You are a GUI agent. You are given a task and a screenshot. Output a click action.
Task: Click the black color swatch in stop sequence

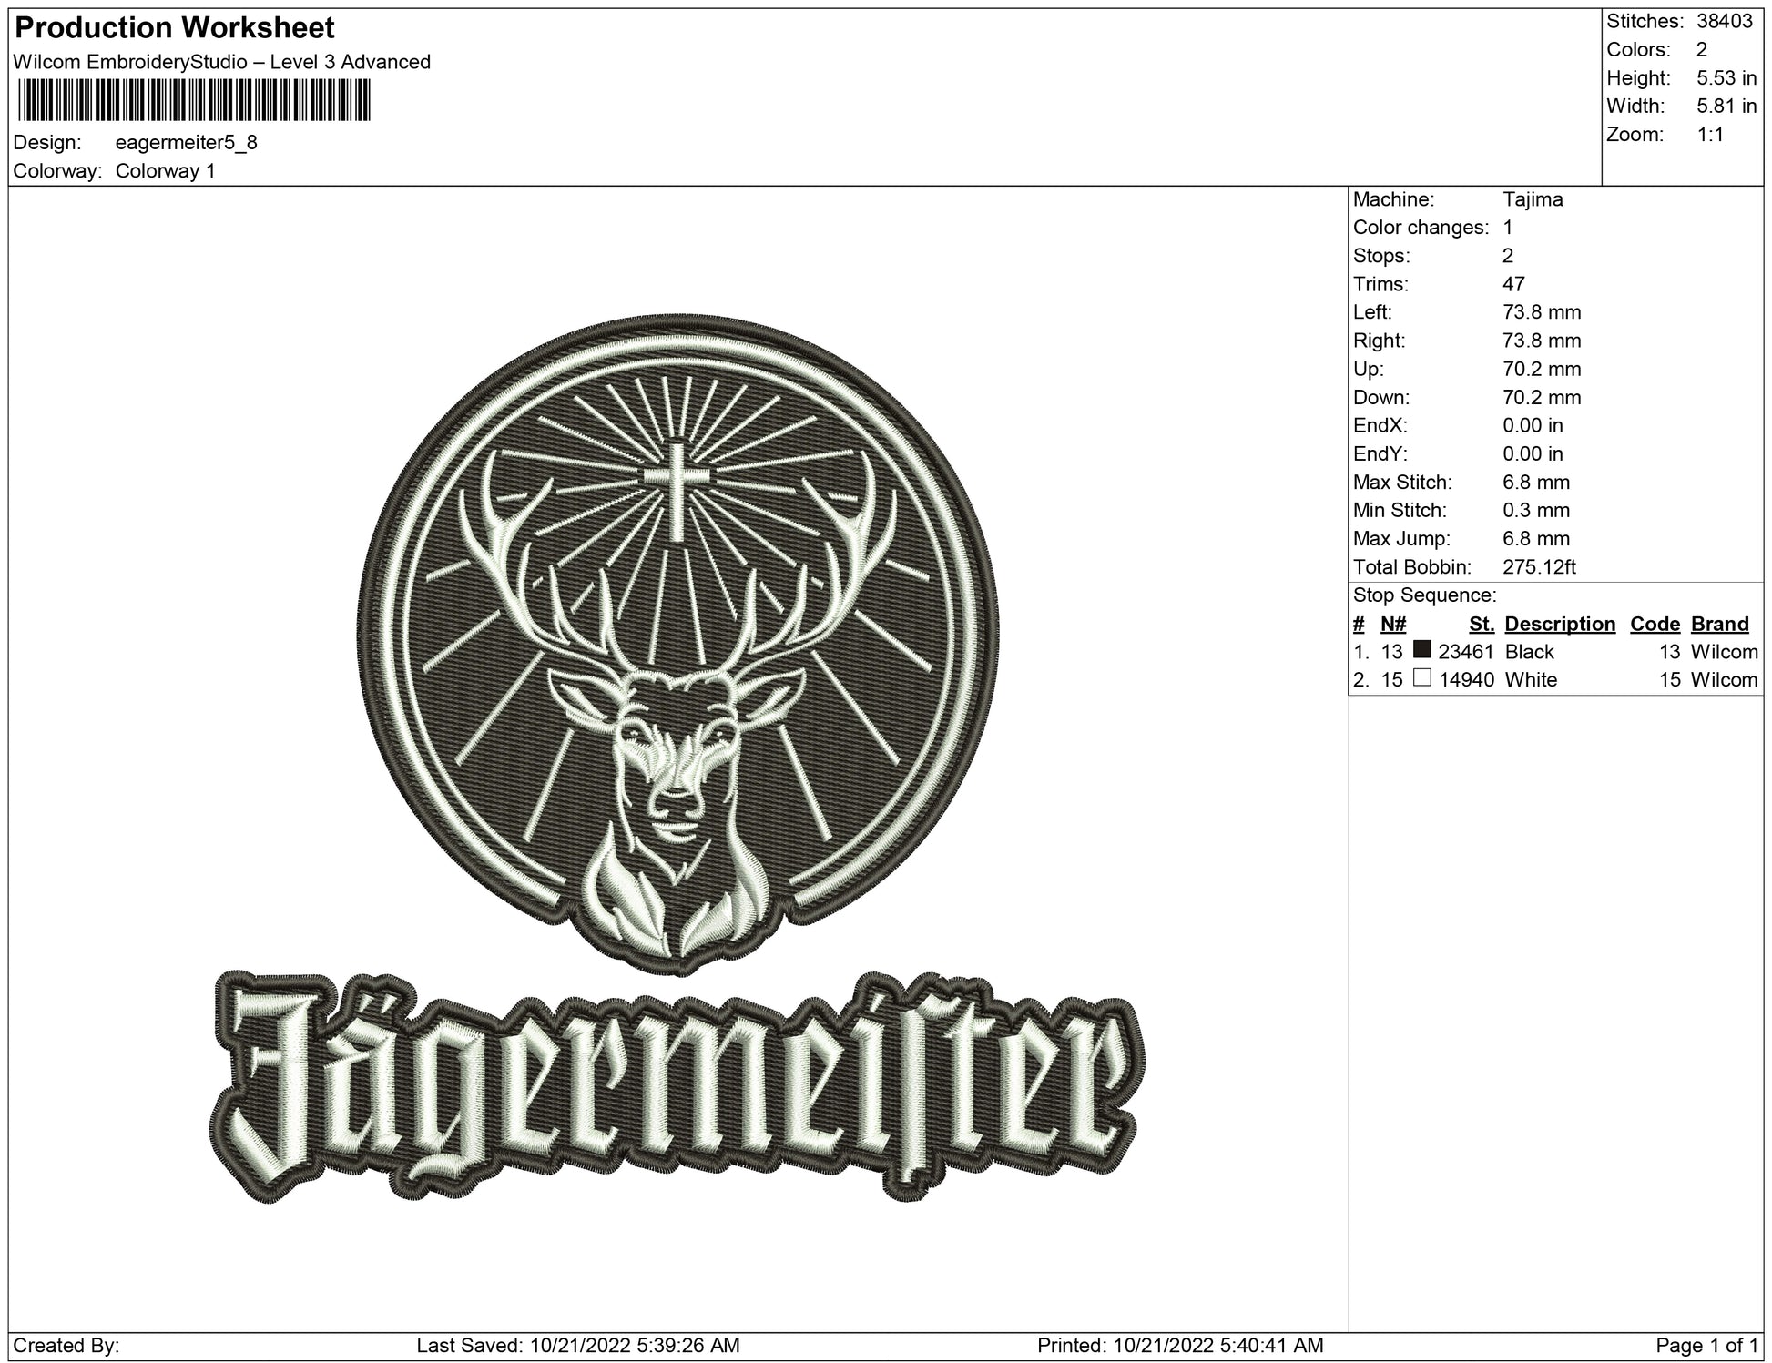click(1421, 650)
